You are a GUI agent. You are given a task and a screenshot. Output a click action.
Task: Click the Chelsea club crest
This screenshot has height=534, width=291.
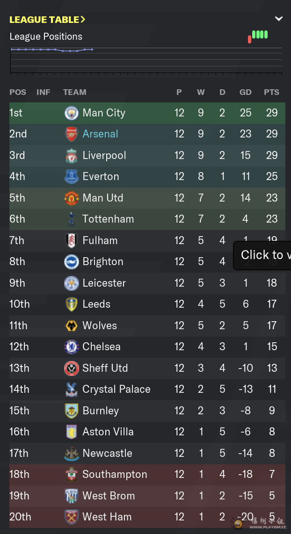pyautogui.click(x=72, y=347)
